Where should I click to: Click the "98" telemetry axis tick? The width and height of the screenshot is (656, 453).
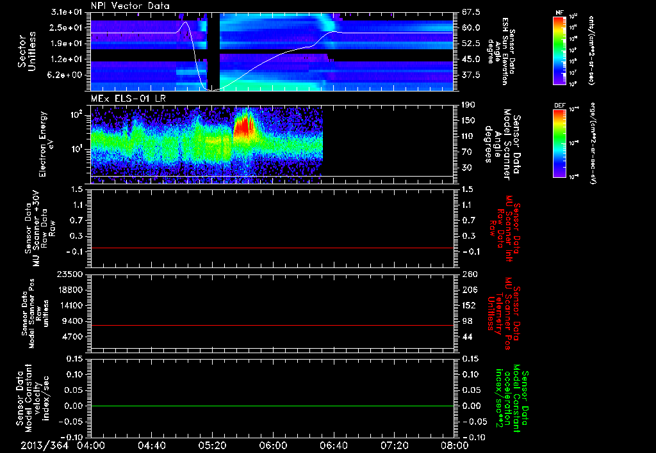click(x=467, y=321)
